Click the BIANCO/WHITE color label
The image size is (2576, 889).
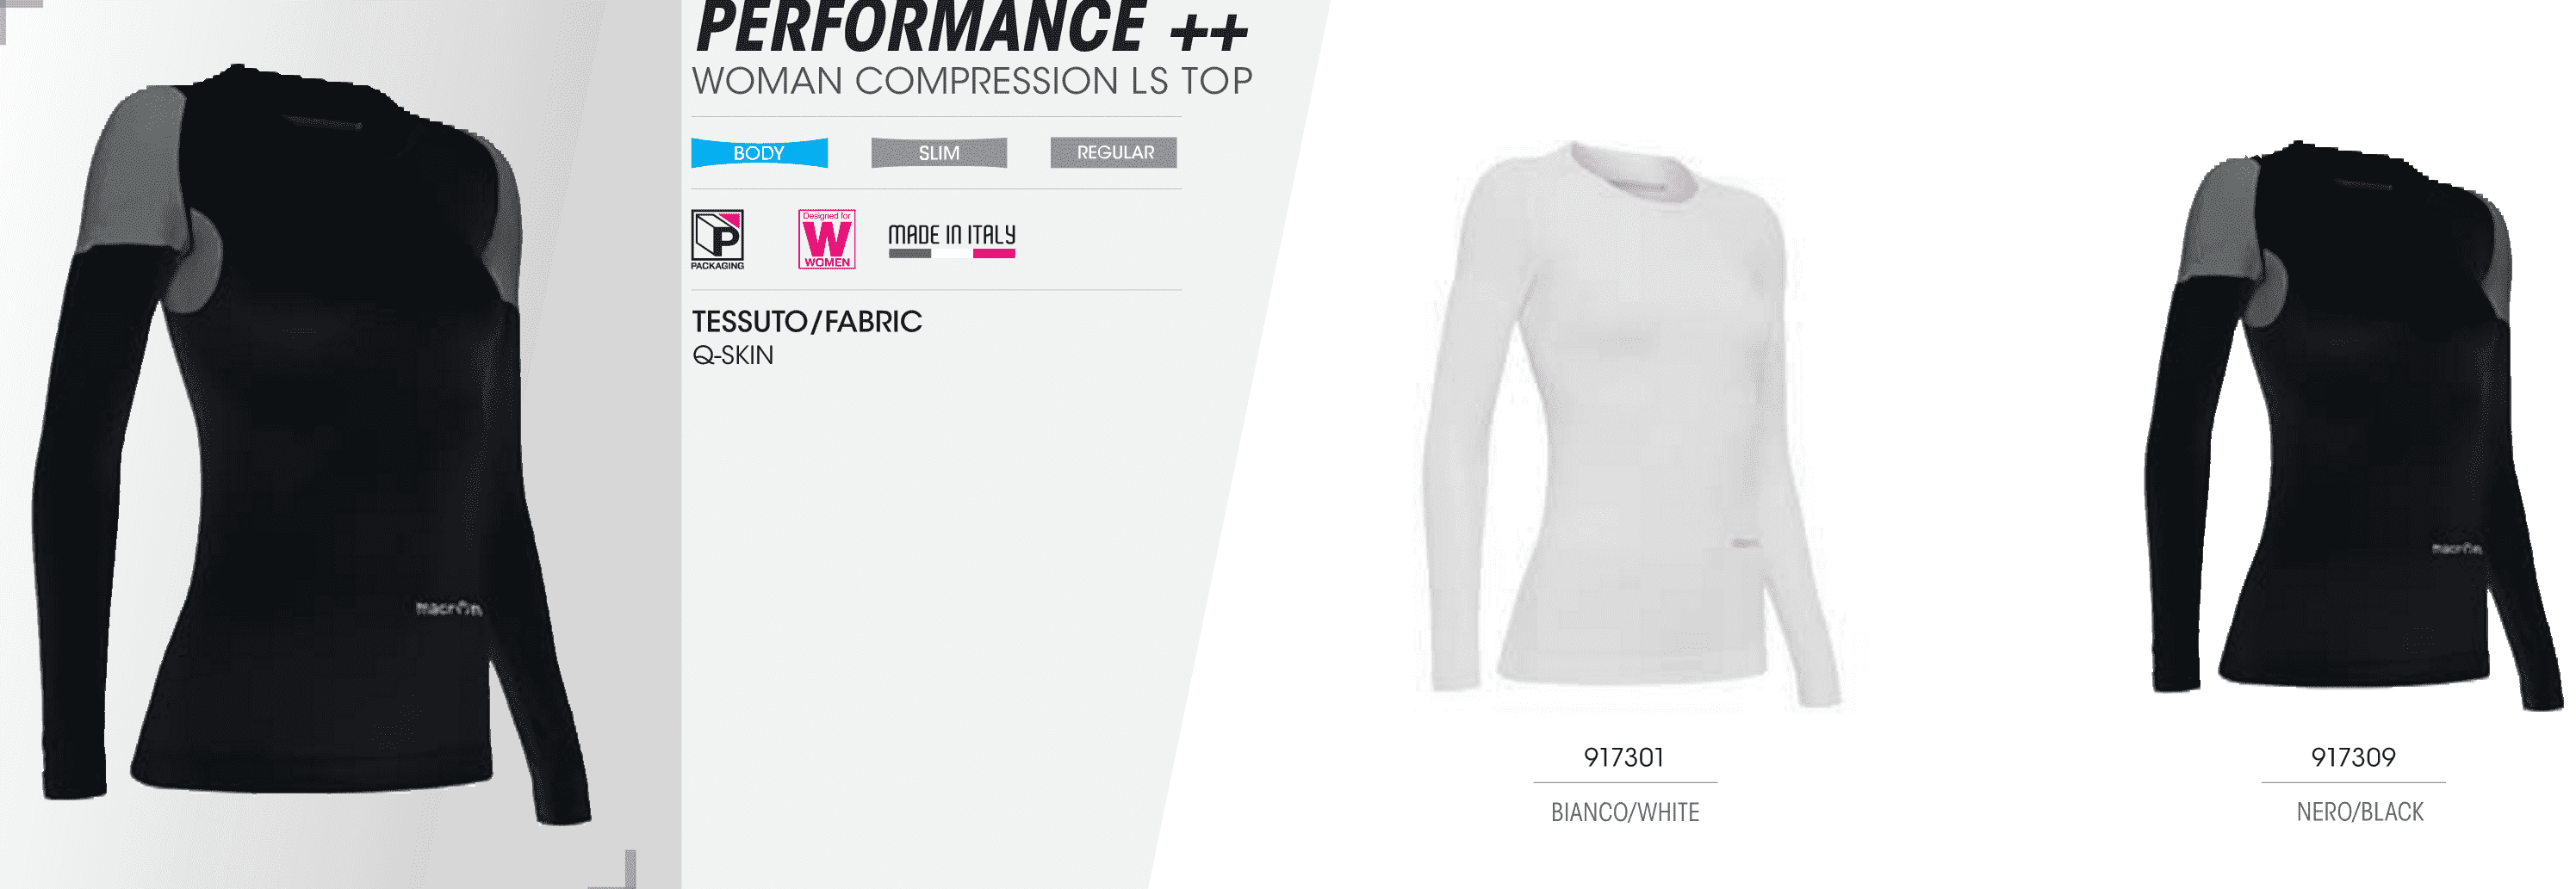point(1625,812)
